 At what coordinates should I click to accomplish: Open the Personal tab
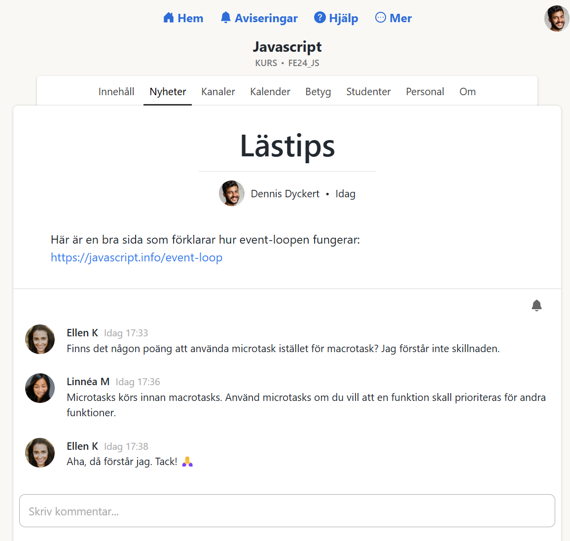[x=425, y=92]
